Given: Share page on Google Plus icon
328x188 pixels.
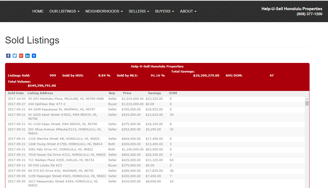Looking at the screenshot, I should [x=21, y=56].
